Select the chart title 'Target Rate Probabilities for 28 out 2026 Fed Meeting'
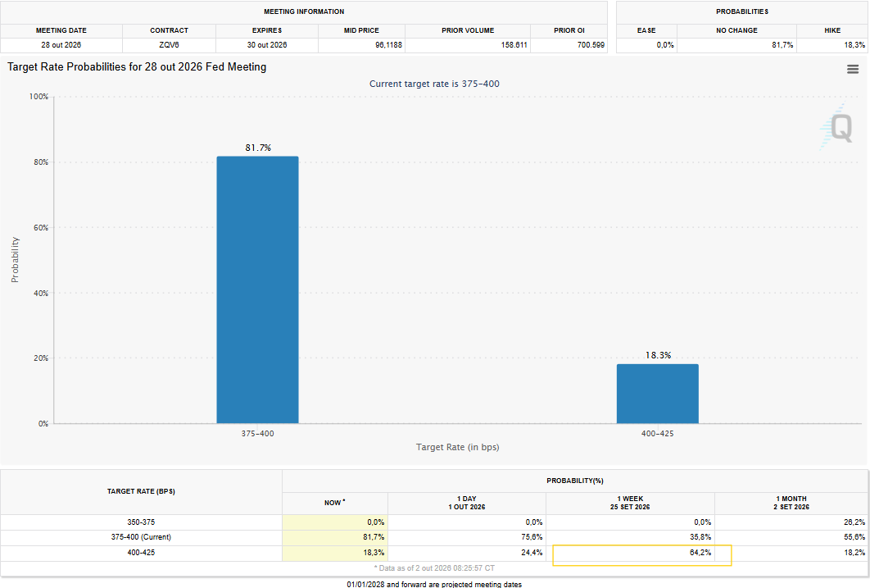Screen dimensions: 870x588 [x=137, y=66]
